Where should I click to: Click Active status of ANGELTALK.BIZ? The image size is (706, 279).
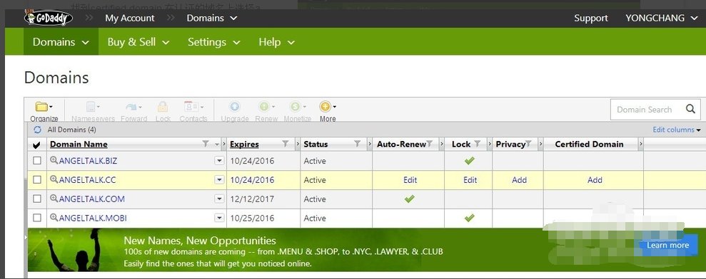point(315,161)
